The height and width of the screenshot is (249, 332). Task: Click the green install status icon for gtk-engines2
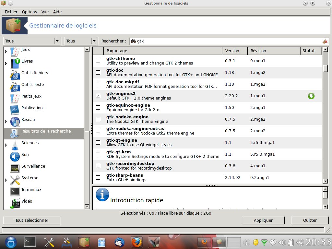coord(311,96)
